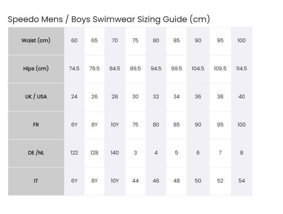Select the DE /NL row header
Image resolution: width=283 pixels, height=214 pixels.
click(x=36, y=153)
